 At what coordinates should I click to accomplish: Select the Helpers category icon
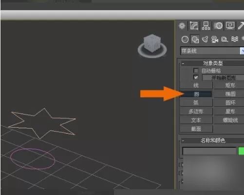pyautogui.click(x=225, y=39)
